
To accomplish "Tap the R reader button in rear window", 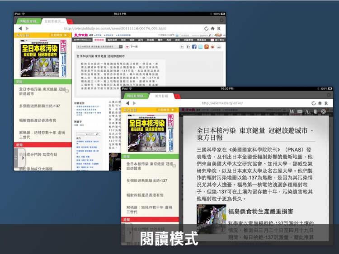I will [x=219, y=28].
